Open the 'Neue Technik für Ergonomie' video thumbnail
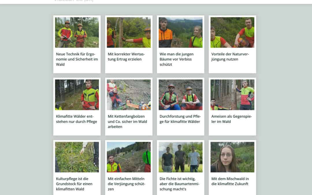This screenshot has height=195, width=312. [x=77, y=32]
